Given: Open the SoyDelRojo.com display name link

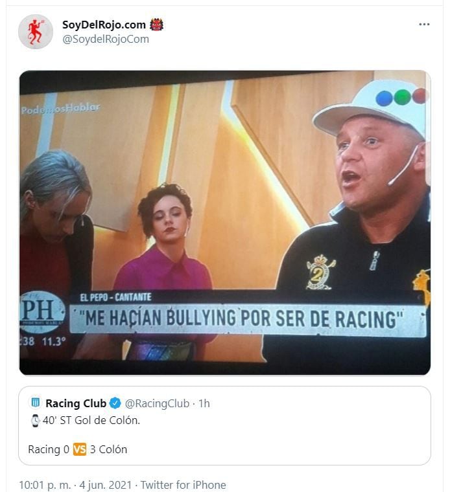Looking at the screenshot, I should 104,25.
